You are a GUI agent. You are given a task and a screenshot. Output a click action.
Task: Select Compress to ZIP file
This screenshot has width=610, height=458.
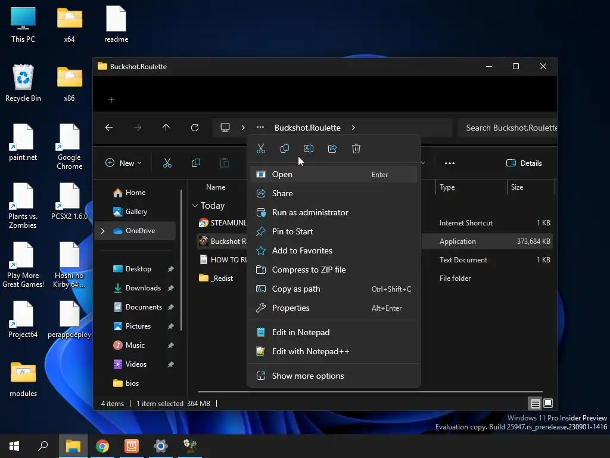coord(334,270)
